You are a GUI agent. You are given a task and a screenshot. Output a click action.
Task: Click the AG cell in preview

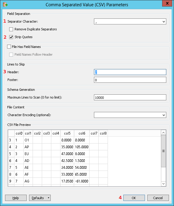pos(28,181)
